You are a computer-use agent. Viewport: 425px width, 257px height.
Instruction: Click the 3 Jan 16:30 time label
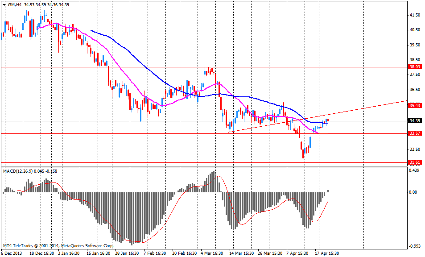(x=68, y=253)
